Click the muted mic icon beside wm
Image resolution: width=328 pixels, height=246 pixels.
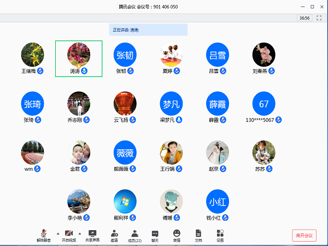(x=37, y=169)
